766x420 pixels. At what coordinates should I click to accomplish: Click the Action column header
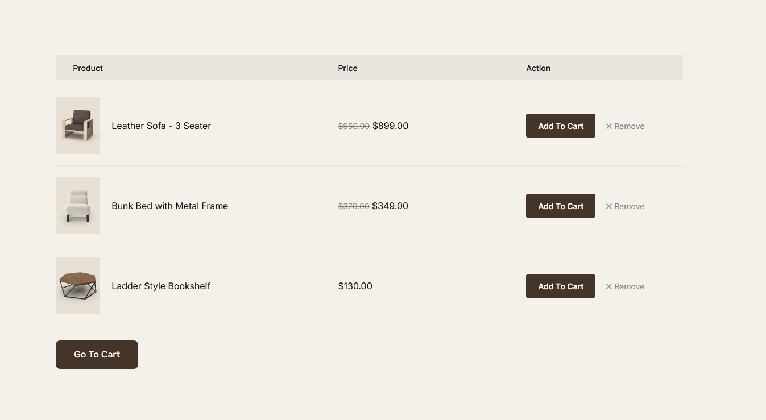coord(538,68)
